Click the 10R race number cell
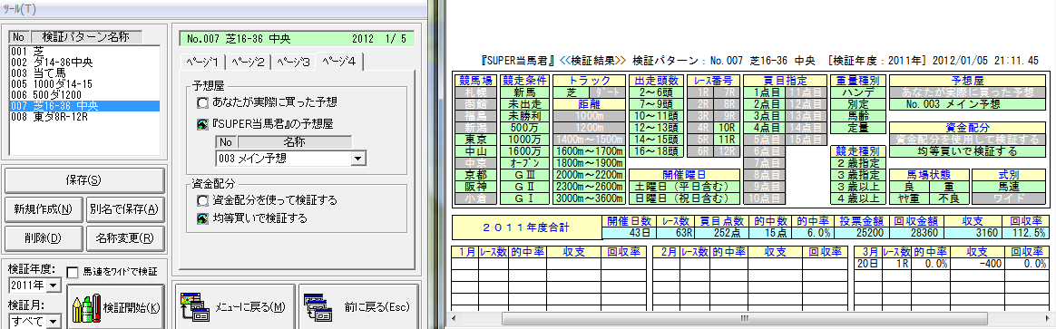The image size is (1056, 329). coord(727,128)
